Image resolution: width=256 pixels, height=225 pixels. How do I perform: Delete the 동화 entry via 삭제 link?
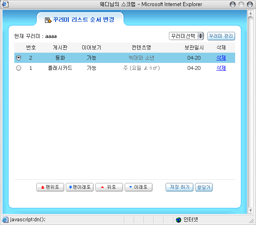pos(221,58)
